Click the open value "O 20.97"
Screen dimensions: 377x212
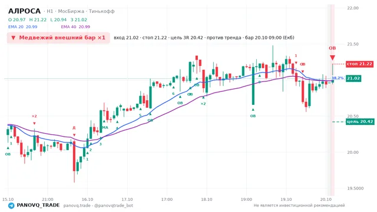17,19
